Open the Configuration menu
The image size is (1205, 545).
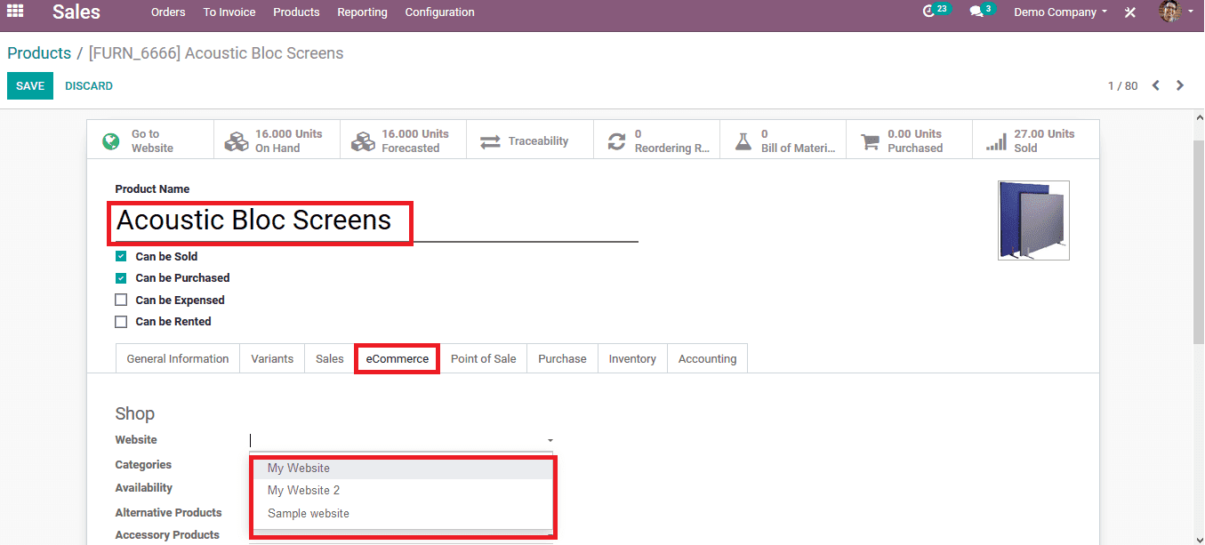439,12
